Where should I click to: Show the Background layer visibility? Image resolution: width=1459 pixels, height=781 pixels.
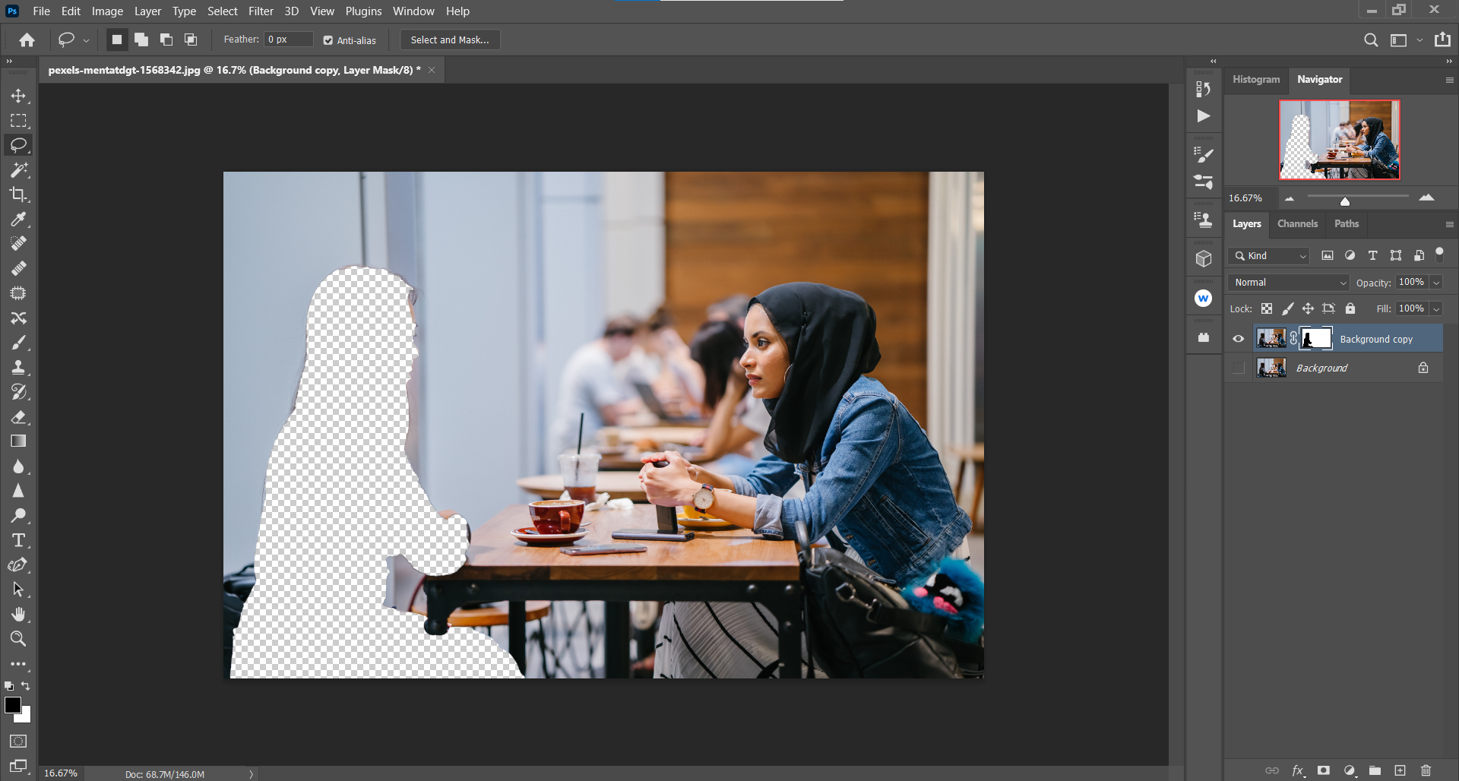point(1239,368)
